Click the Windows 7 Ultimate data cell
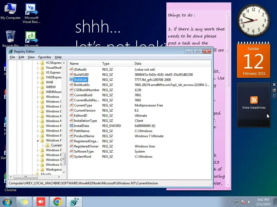 [x=149, y=136]
